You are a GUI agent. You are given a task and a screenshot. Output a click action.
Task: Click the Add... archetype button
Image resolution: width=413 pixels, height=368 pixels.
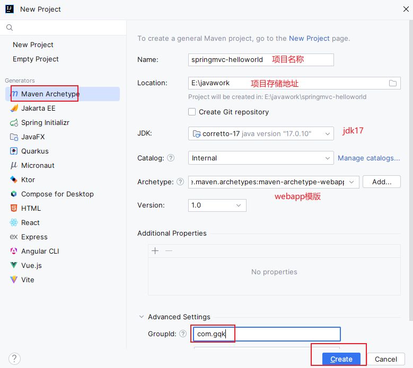pyautogui.click(x=382, y=182)
